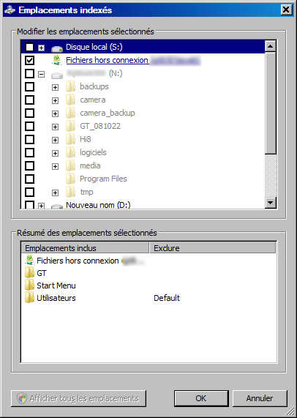Screen dimensions: 297x418
Task: Click the GT folder icon in summary
Action: click(29, 273)
